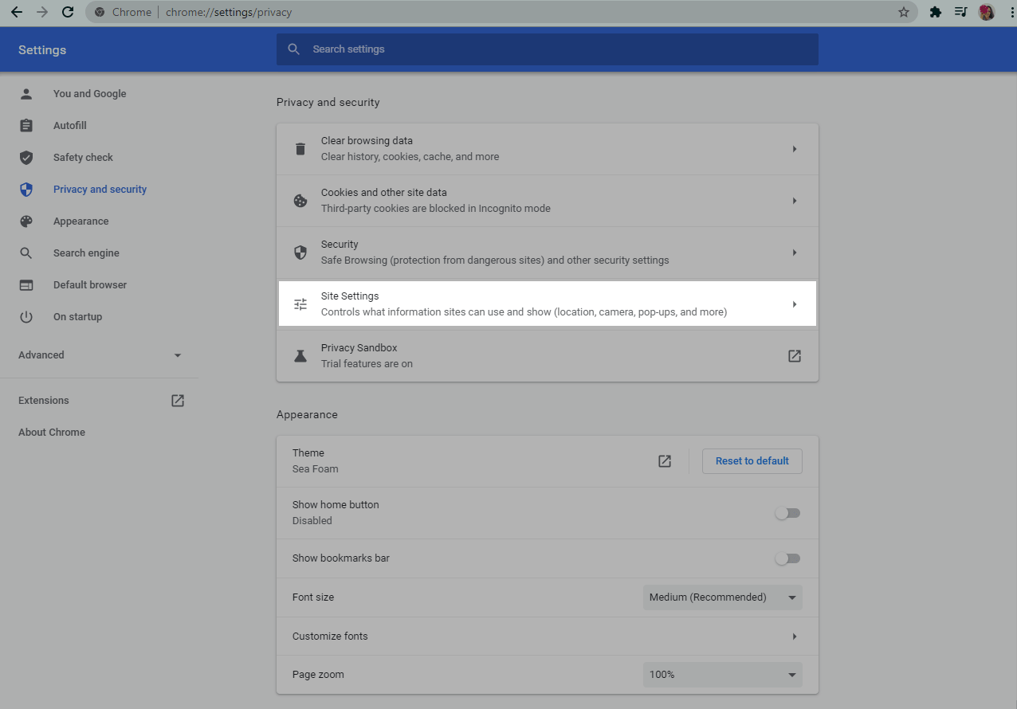The height and width of the screenshot is (709, 1017).
Task: Click the cookie icon for Cookies and other site data
Action: (x=300, y=201)
